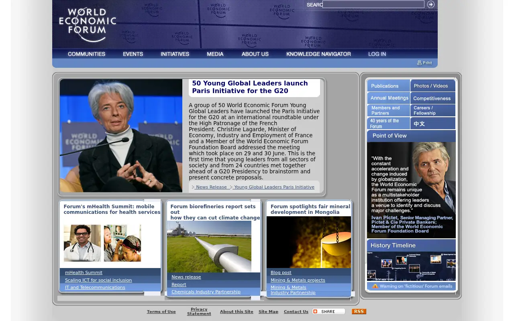
Task: Click the Mongolia mineral development image
Action: (309, 242)
